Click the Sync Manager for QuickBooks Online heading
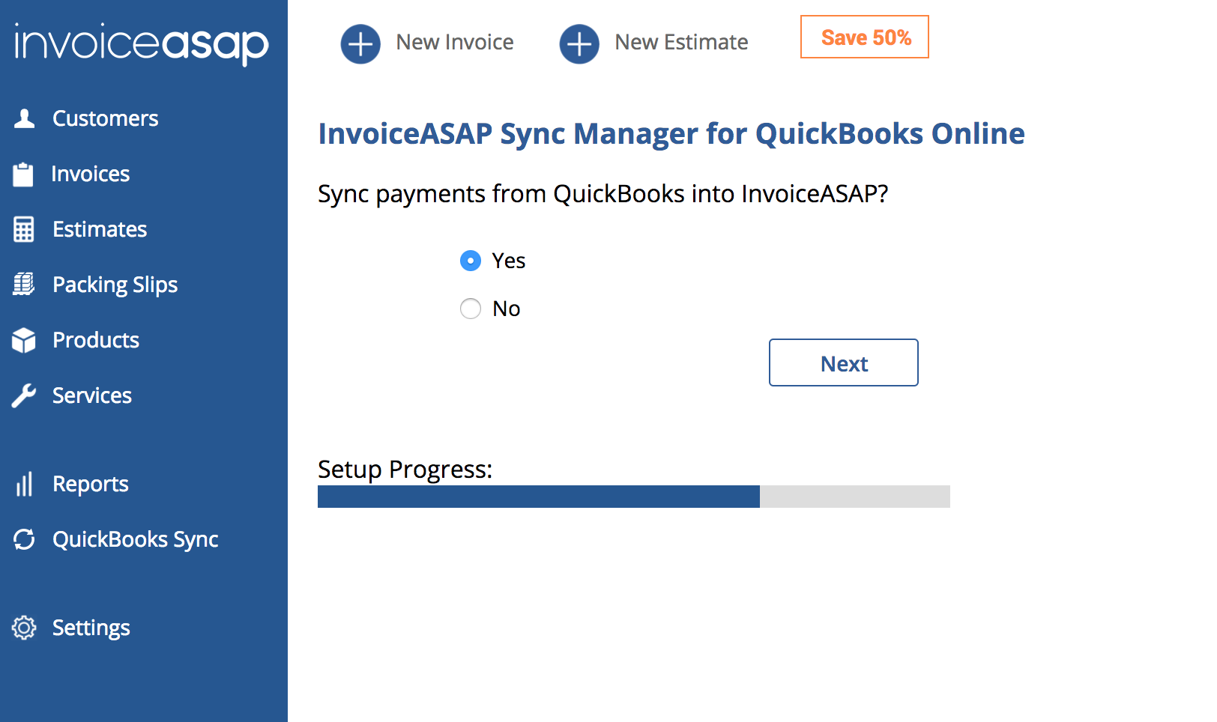 [x=671, y=133]
